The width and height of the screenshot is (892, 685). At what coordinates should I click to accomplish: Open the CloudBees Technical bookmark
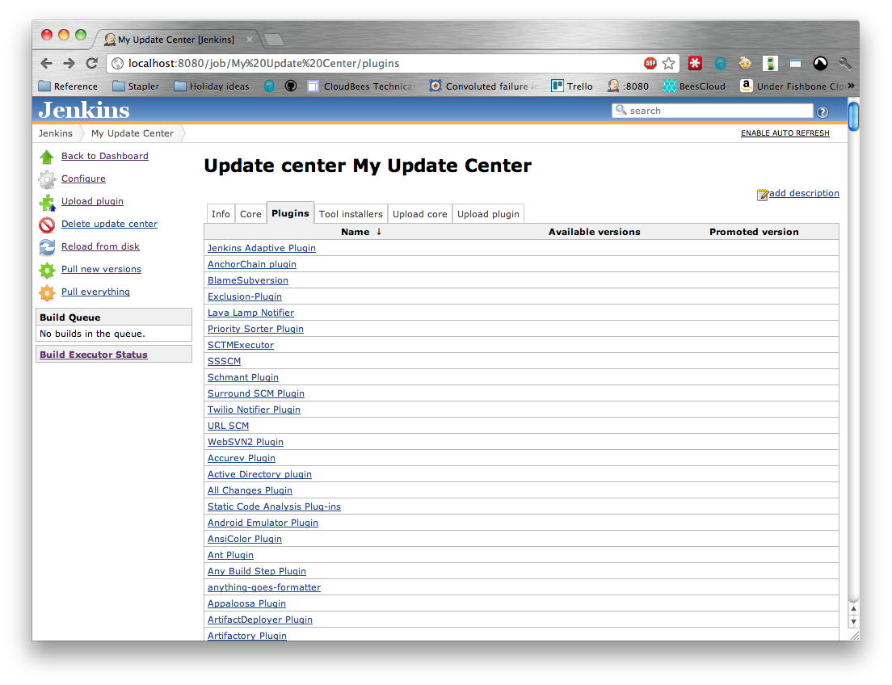[361, 86]
